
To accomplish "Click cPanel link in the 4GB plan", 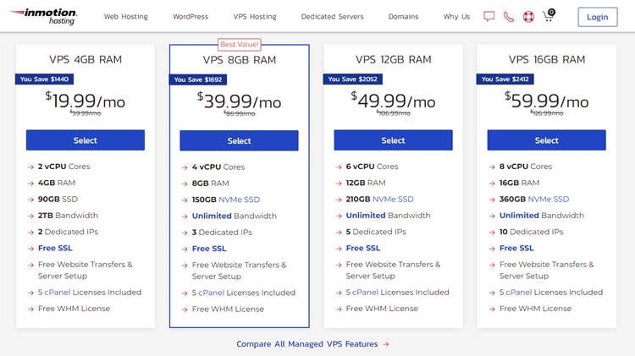I will 58,292.
